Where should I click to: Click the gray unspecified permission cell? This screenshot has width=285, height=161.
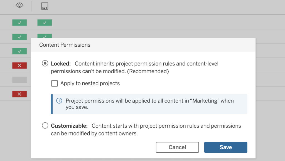pos(19,80)
